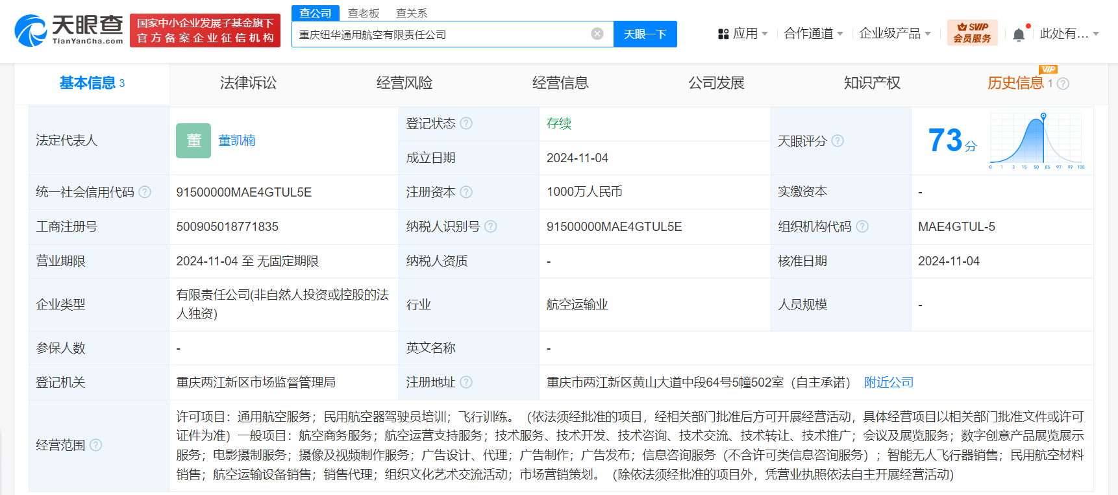This screenshot has width=1118, height=495.
Task: Select the 基本信息 tab
Action: (92, 83)
